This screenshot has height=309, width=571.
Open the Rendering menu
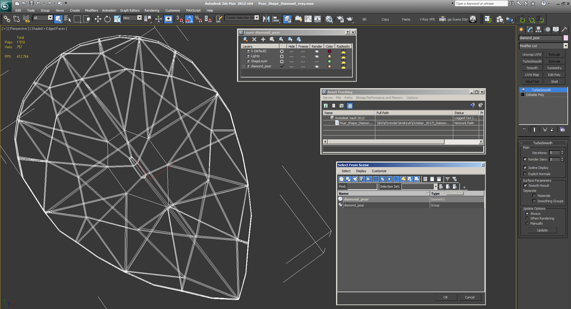(x=152, y=10)
